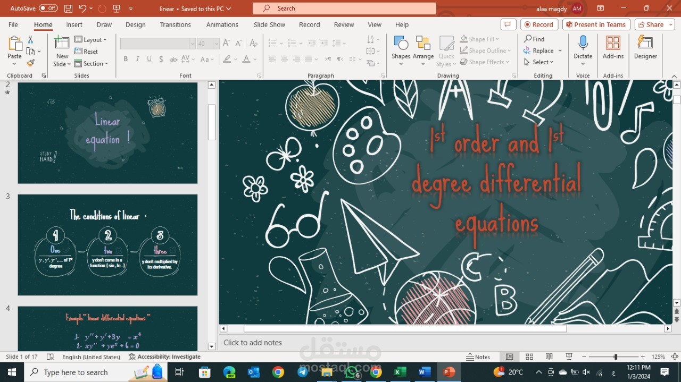Open the font size dropdown arrow
This screenshot has width=681, height=382.
(x=216, y=44)
